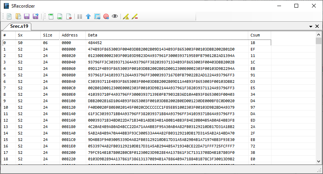Select address cell 008040
This screenshot has width=323, height=174.
pos(69,62)
